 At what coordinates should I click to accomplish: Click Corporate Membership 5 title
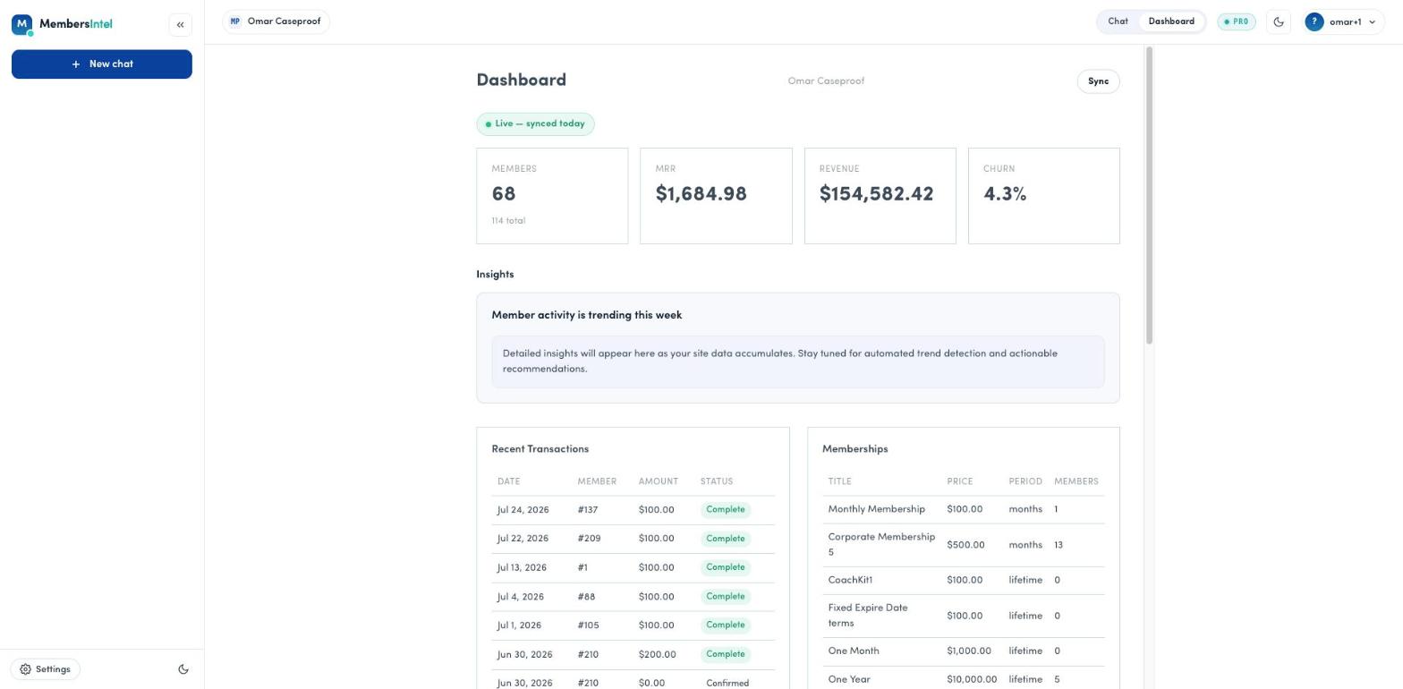(x=881, y=545)
